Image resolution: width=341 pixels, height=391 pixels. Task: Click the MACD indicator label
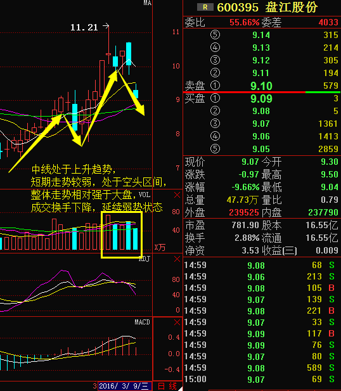coord(142,322)
